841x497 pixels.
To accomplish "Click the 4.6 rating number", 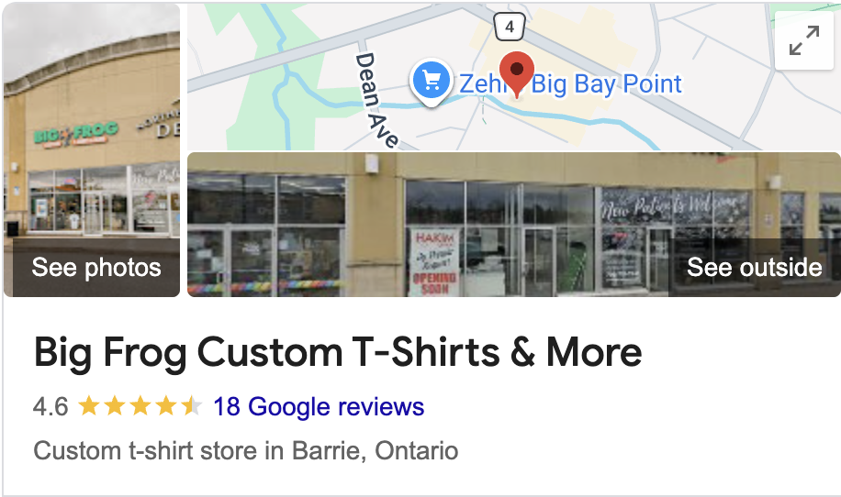I will pos(50,406).
